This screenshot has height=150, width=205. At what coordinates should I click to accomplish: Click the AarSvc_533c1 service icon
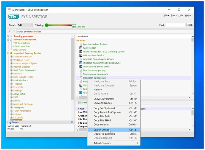[81, 48]
